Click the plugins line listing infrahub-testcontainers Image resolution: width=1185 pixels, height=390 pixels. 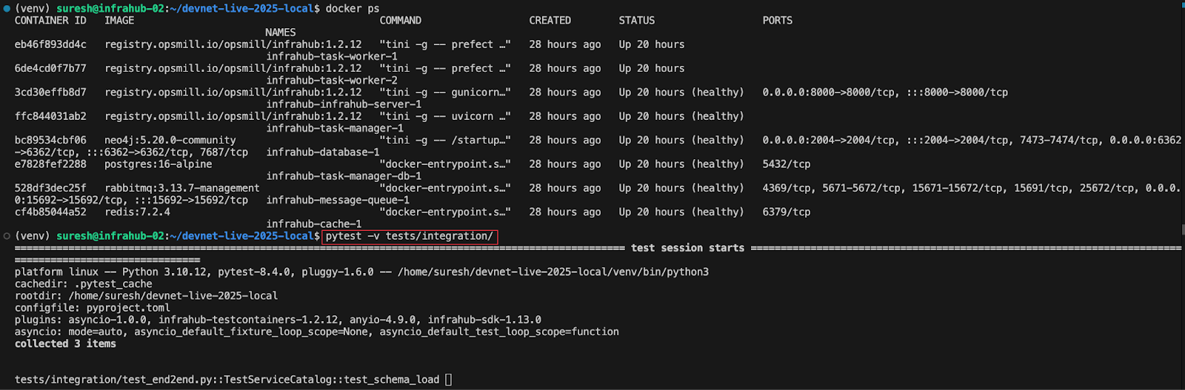278,320
